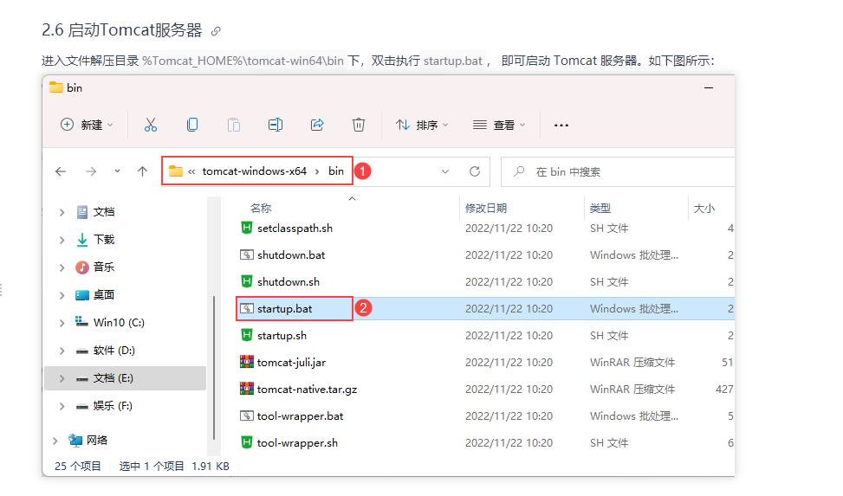Expand the 下载 tree node
The image size is (843, 496).
click(62, 240)
